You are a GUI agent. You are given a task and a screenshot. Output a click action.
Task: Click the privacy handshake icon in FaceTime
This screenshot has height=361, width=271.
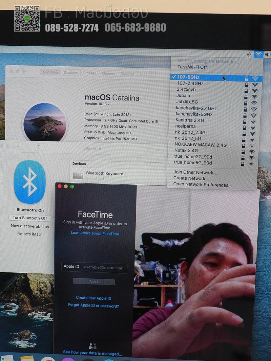tap(92, 346)
